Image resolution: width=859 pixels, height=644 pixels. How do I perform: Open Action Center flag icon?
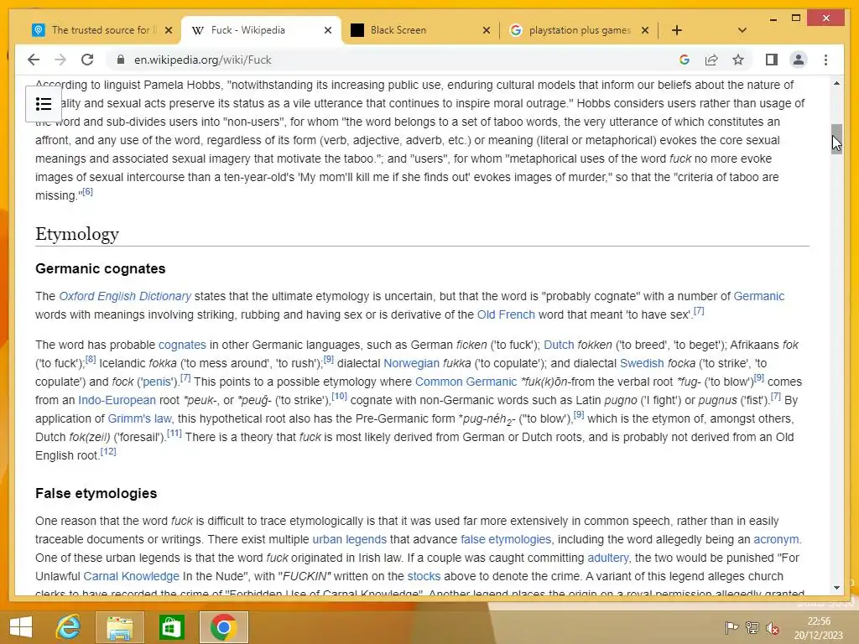(731, 627)
